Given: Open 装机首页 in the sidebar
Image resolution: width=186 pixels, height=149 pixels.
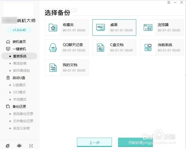Looking at the screenshot, I should 19,42.
